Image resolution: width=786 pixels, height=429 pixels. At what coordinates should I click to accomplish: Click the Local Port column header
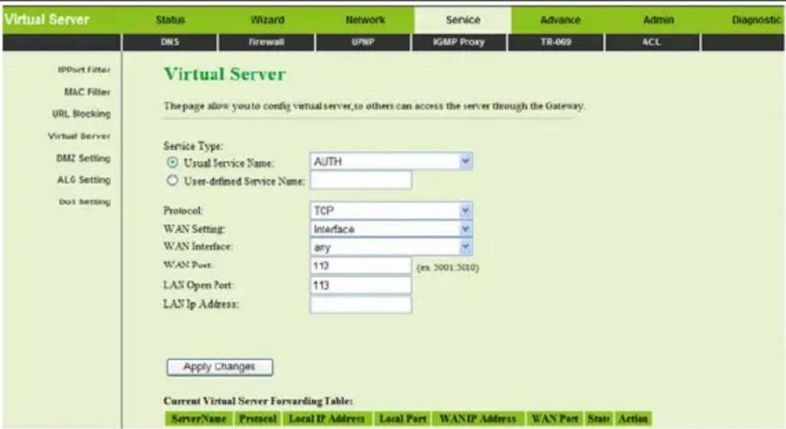pyautogui.click(x=403, y=418)
